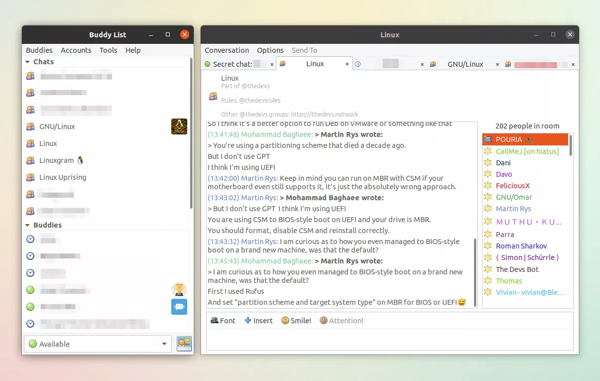Switch to the GNU/Linux tab

point(465,64)
